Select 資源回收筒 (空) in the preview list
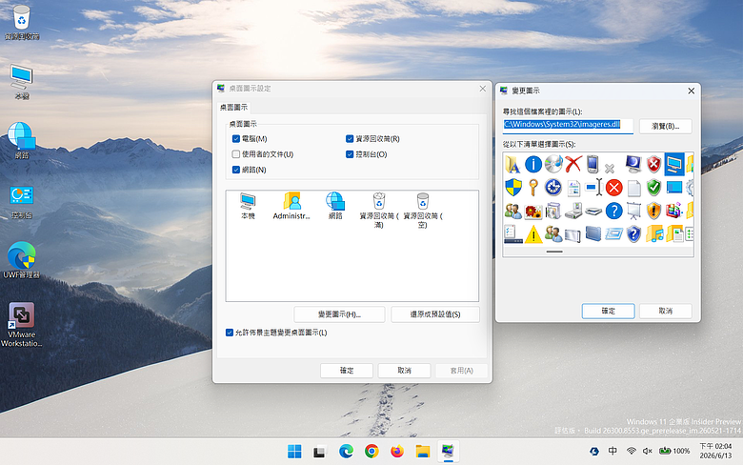 pos(423,211)
